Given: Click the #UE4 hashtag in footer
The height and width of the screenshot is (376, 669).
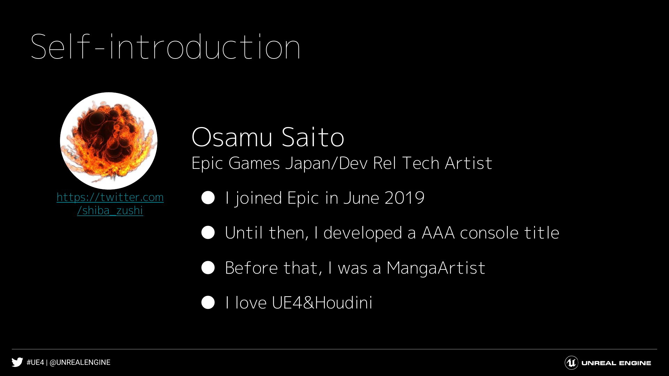Looking at the screenshot, I should pos(35,362).
